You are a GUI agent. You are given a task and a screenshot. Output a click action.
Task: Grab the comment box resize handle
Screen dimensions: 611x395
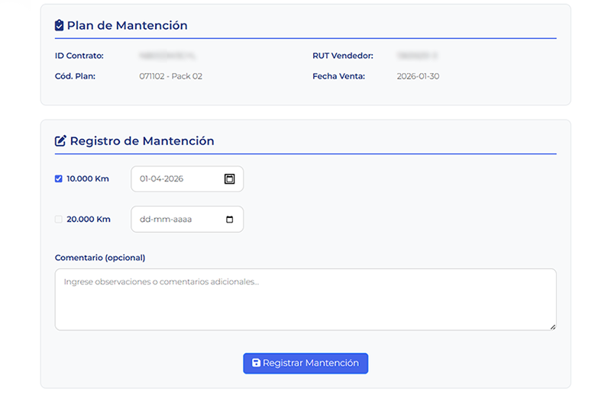tap(552, 326)
